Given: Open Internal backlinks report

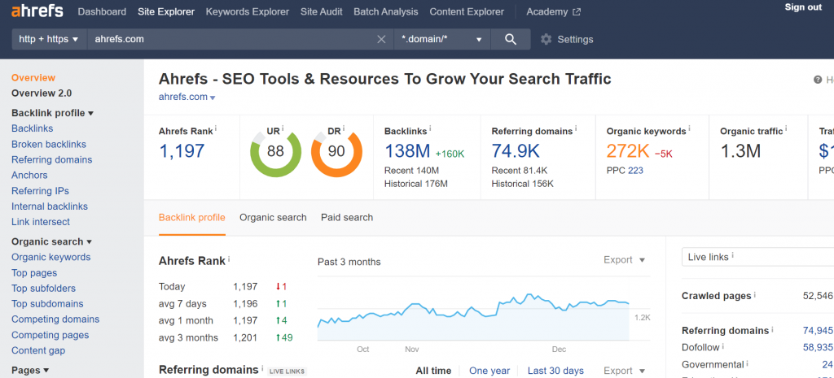Looking at the screenshot, I should (x=50, y=206).
